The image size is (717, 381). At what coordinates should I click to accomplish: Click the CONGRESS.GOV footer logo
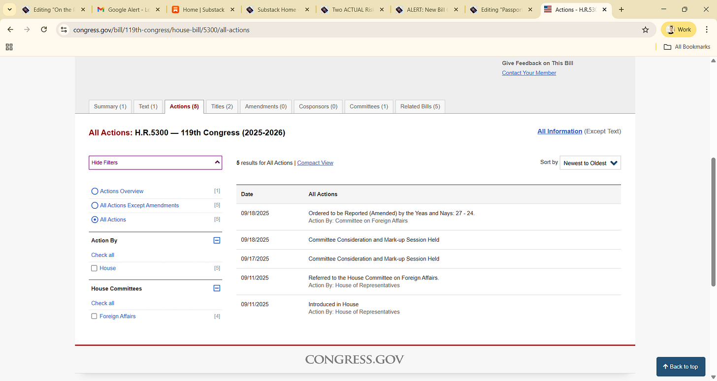click(355, 360)
